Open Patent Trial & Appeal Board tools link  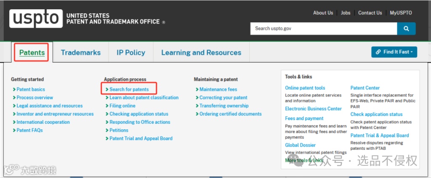click(380, 136)
